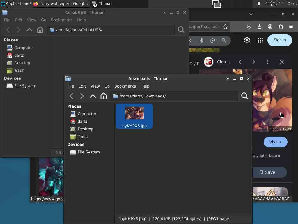Click back arrow in CollabUSB Thunar window
Image resolution: width=298 pixels, height=224 pixels.
click(8, 30)
